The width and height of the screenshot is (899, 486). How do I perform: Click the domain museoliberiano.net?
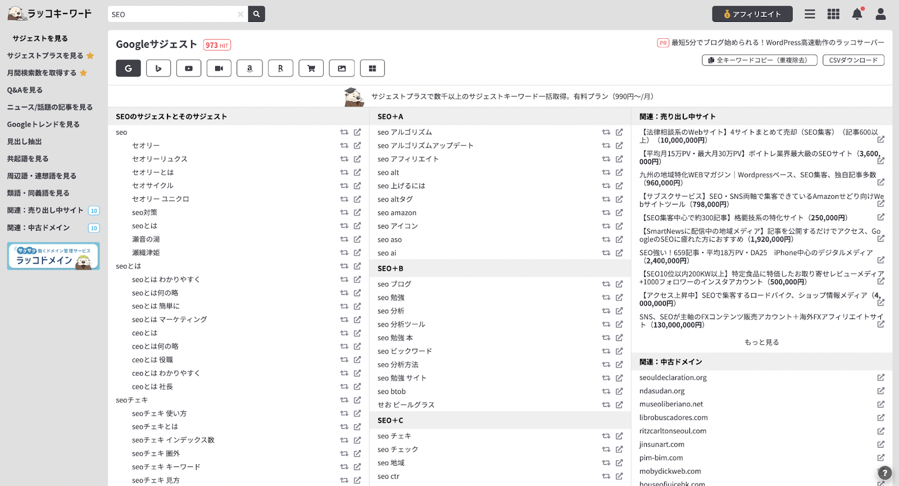click(671, 404)
